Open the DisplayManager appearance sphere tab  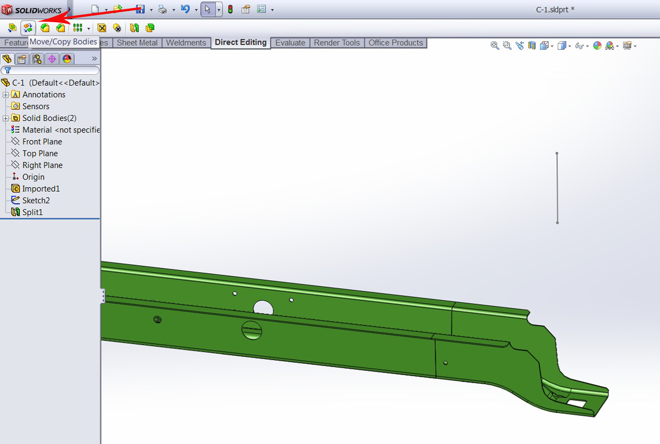point(67,59)
